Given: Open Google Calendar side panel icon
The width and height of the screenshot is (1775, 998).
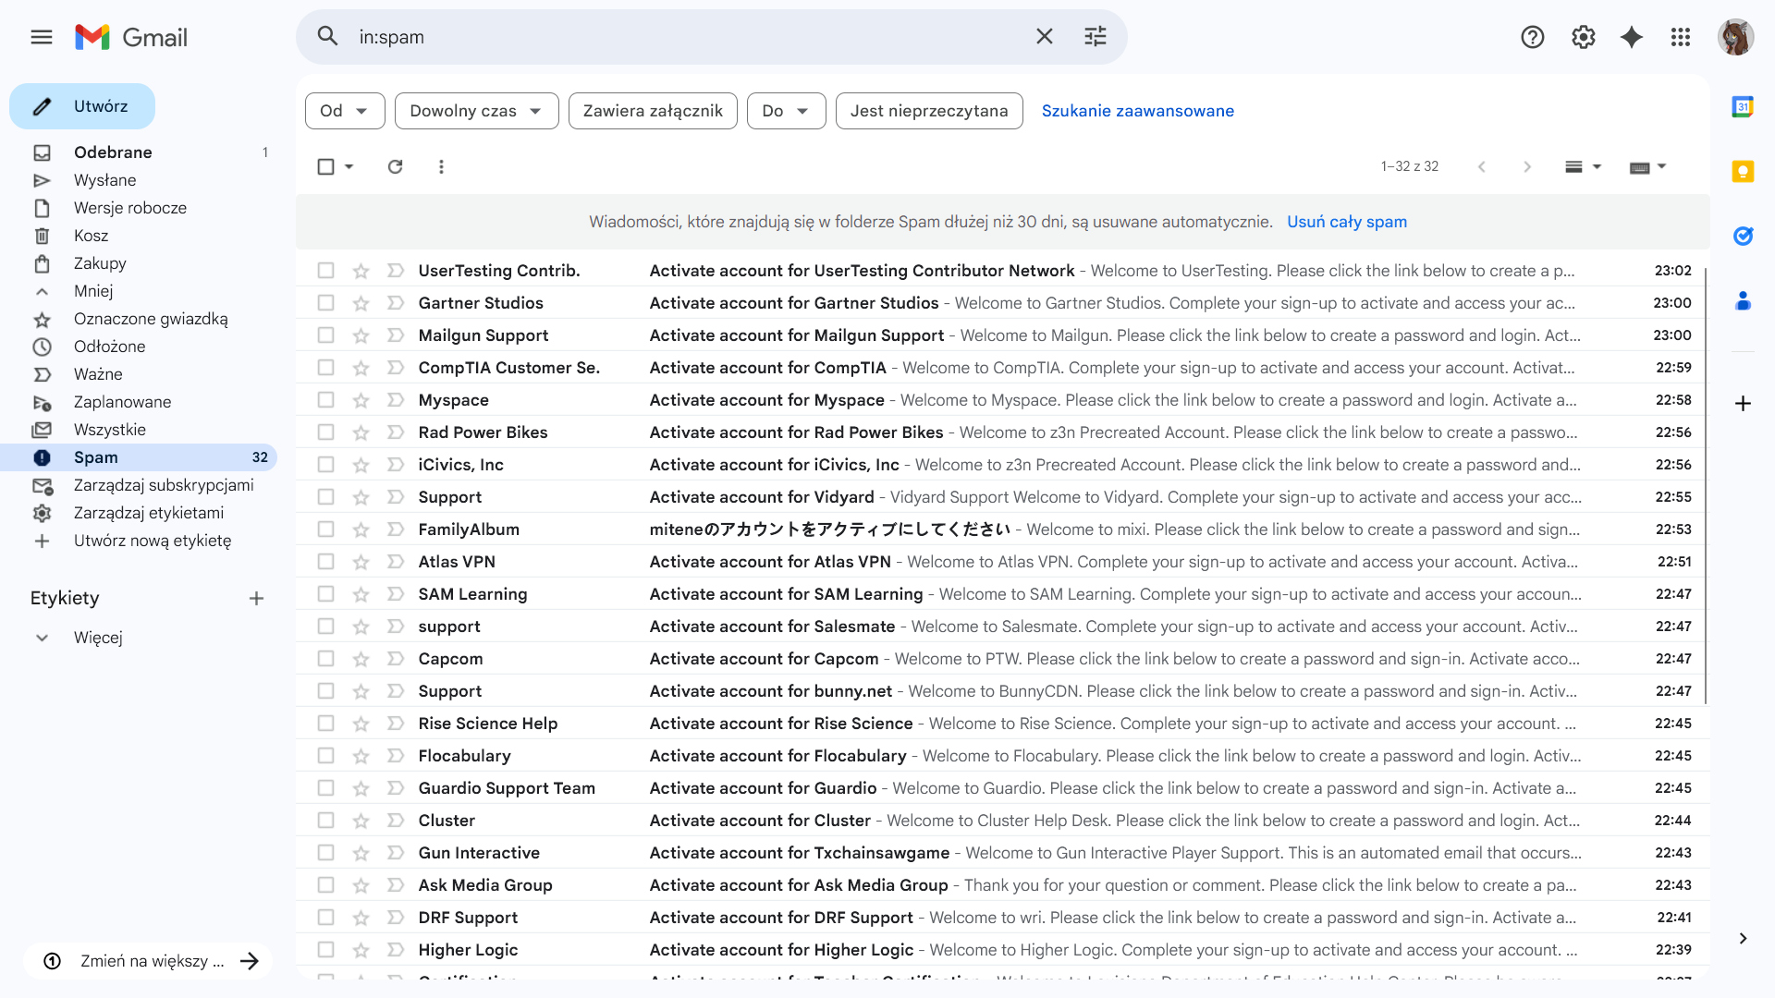Looking at the screenshot, I should pyautogui.click(x=1743, y=107).
